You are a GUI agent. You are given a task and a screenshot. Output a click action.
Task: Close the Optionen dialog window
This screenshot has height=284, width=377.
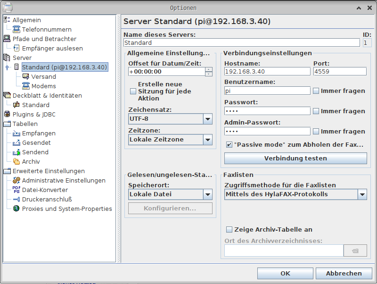tap(370, 8)
